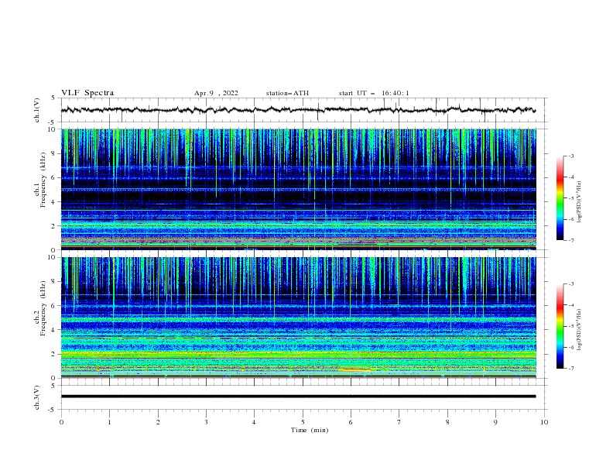Click the red patch near 6 min in ch.2
Viewport: 613px width, 474px height.
(355, 369)
